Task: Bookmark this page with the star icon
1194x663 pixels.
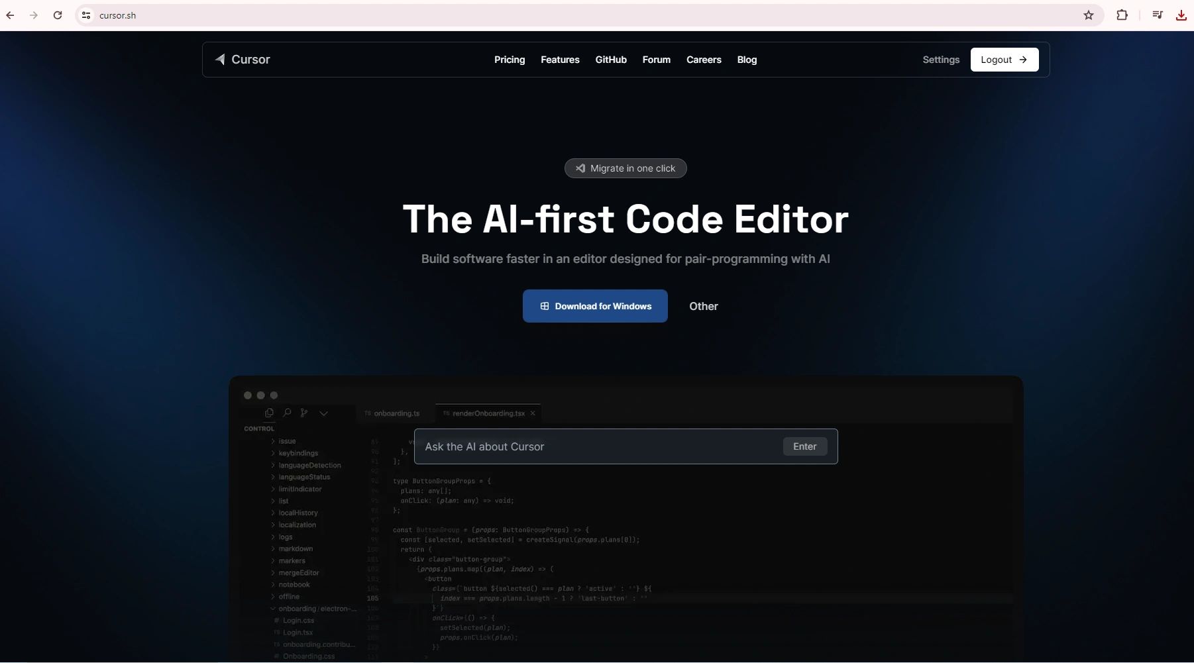Action: point(1088,15)
